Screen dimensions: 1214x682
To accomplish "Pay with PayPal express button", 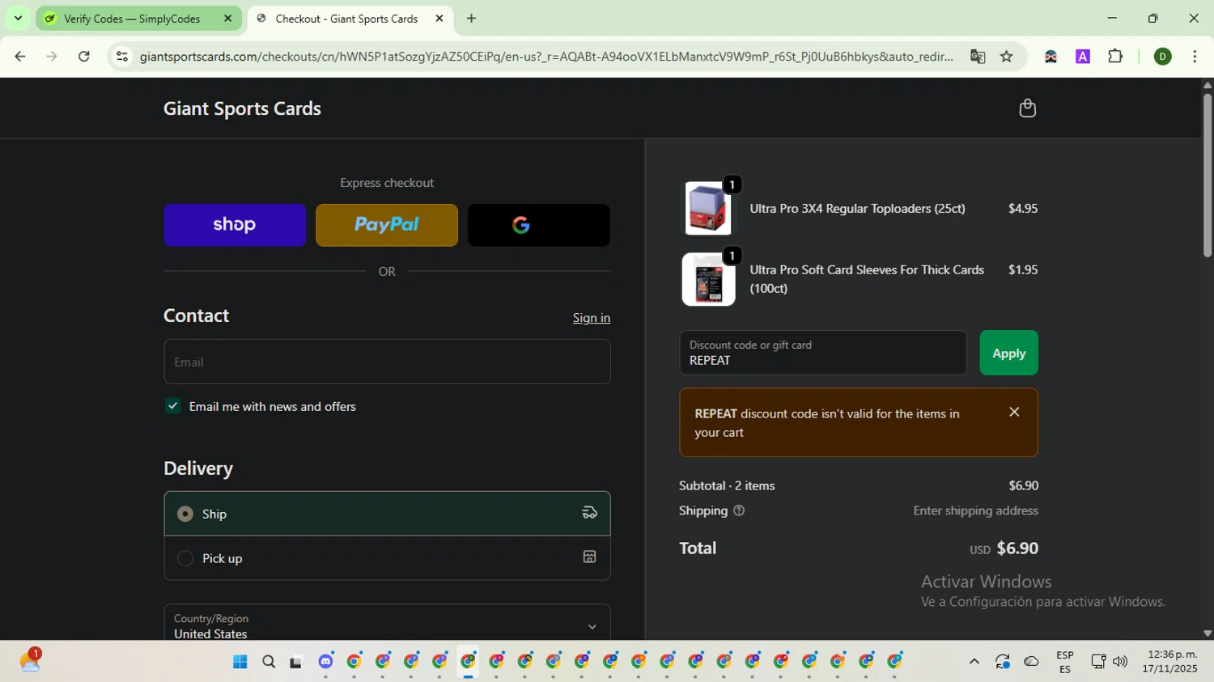I will pyautogui.click(x=387, y=225).
